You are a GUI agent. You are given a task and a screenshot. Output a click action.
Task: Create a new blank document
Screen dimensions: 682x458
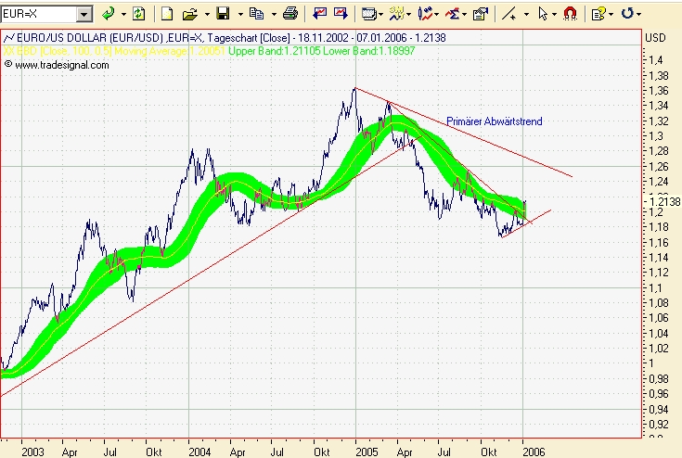[x=167, y=14]
